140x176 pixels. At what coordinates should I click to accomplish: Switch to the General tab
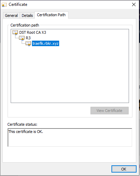pos(11,15)
